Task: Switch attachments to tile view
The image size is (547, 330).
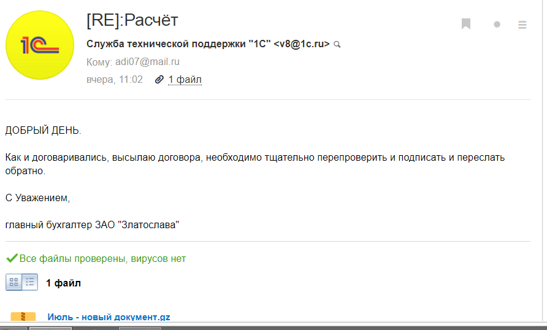Action: click(13, 282)
